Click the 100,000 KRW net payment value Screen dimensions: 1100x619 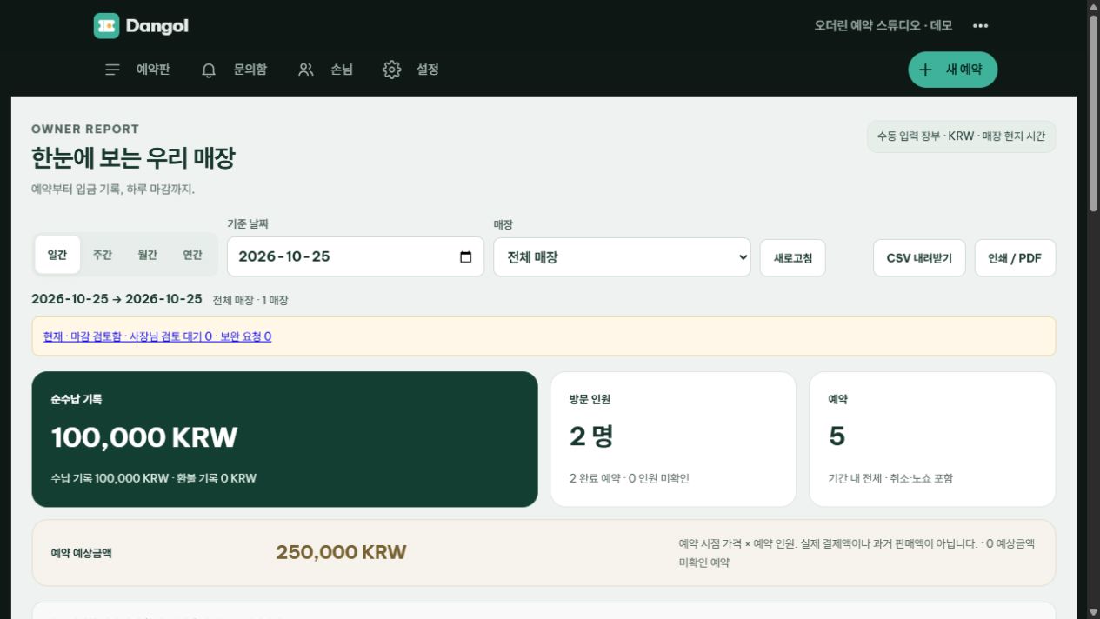pos(144,436)
